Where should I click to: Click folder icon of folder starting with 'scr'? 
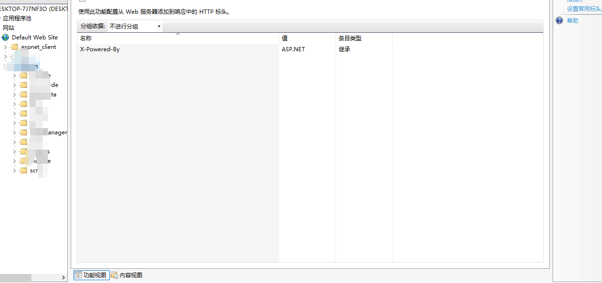pyautogui.click(x=24, y=170)
